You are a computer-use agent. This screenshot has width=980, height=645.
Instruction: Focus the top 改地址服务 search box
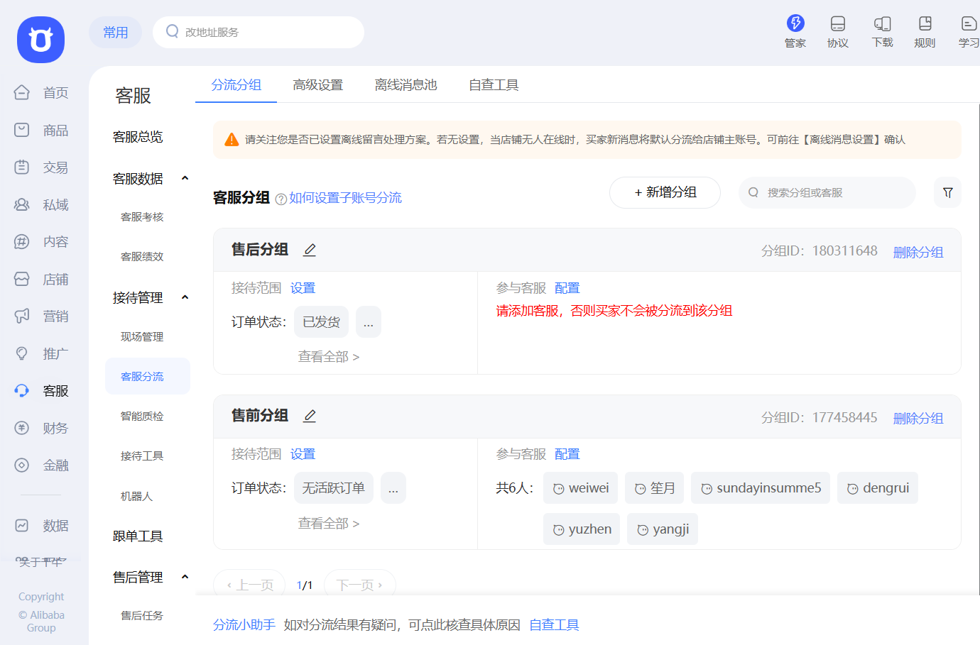click(x=258, y=32)
